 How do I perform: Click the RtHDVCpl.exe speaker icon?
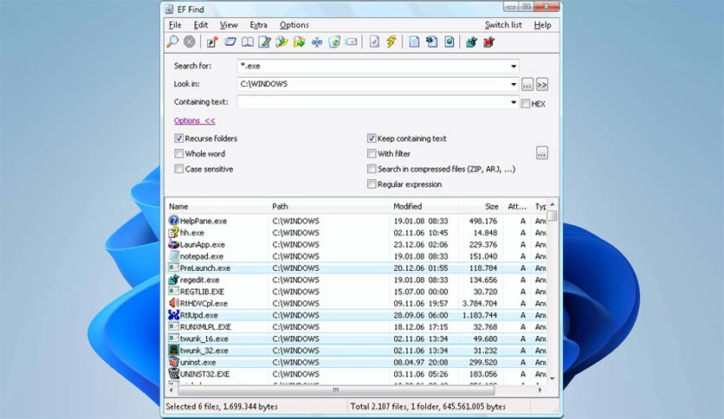[173, 303]
